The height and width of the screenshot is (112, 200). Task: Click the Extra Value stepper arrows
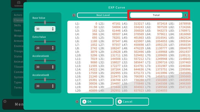coord(53,48)
